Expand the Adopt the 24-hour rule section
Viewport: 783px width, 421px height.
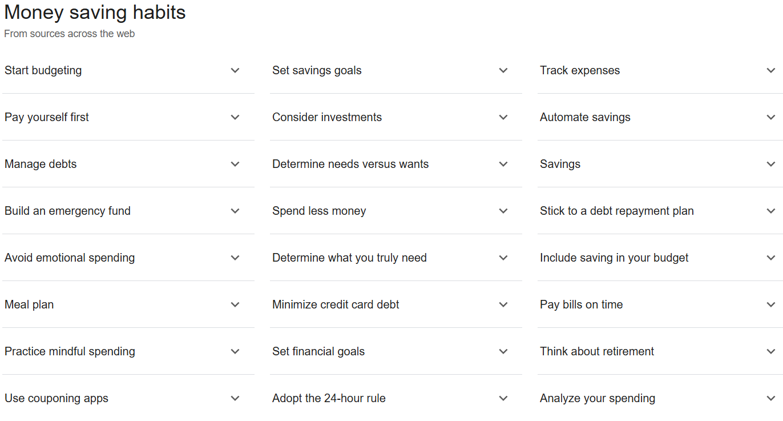(503, 398)
